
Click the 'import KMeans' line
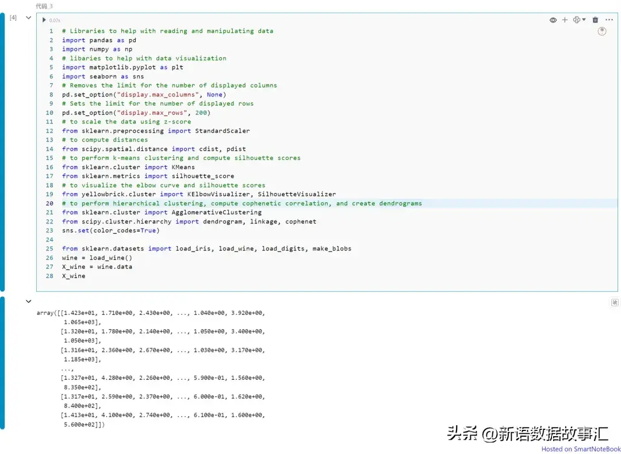[x=128, y=167]
